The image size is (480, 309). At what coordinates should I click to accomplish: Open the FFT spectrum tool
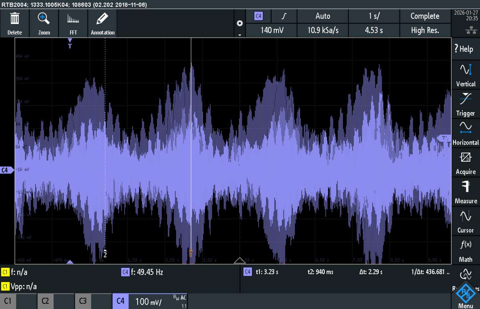(73, 23)
